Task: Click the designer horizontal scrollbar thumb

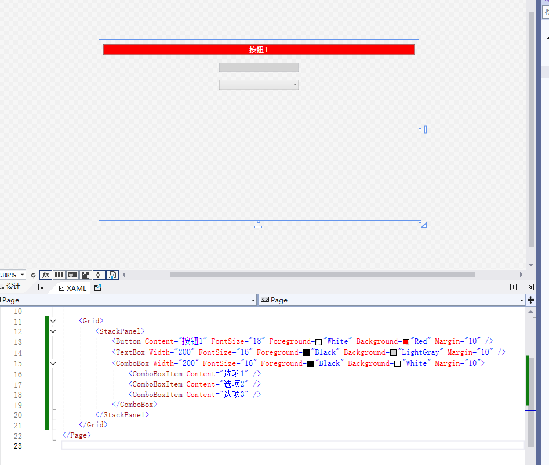Action: click(x=322, y=275)
